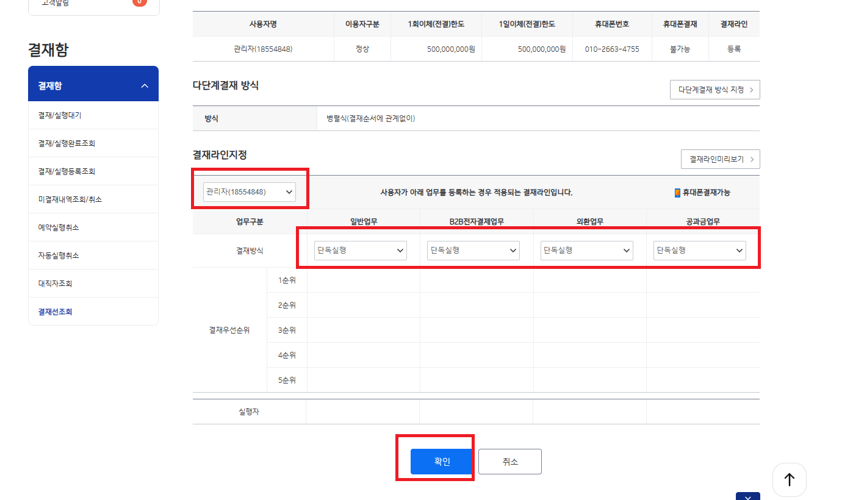Open 미결재내역조회/취소 menu item
This screenshot has height=500, width=853.
pos(93,199)
